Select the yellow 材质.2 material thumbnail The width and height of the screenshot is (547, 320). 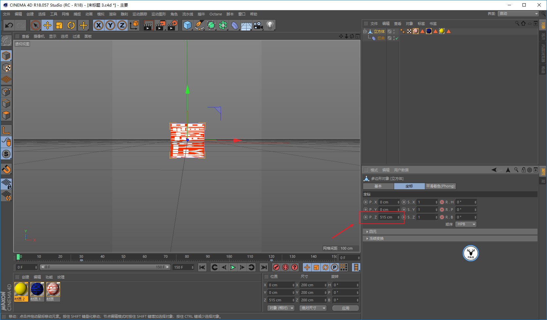pos(21,290)
